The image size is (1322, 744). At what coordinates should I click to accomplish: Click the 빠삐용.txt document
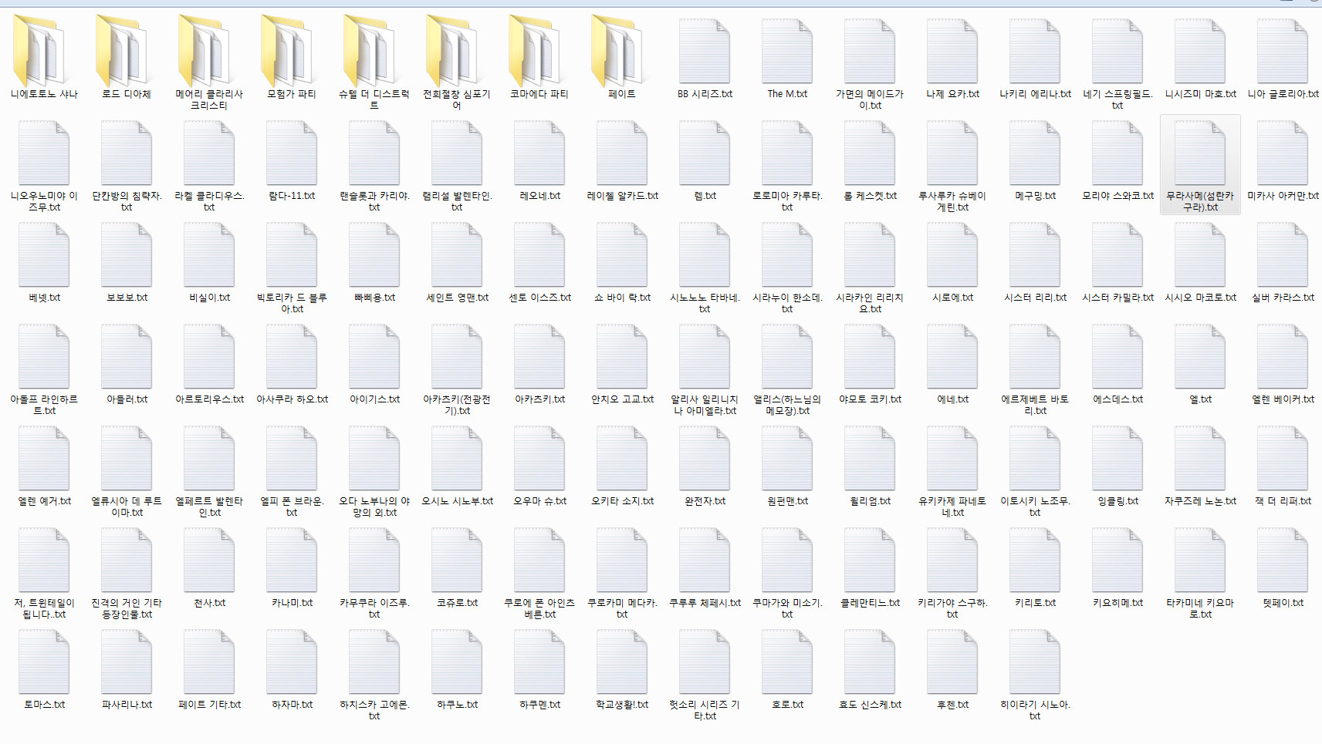[x=374, y=258]
